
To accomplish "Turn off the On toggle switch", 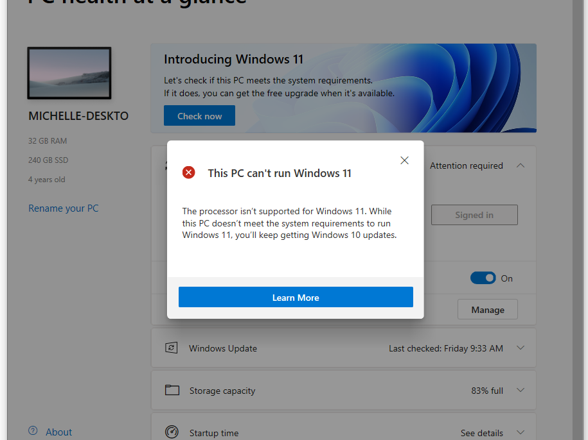I will (483, 278).
